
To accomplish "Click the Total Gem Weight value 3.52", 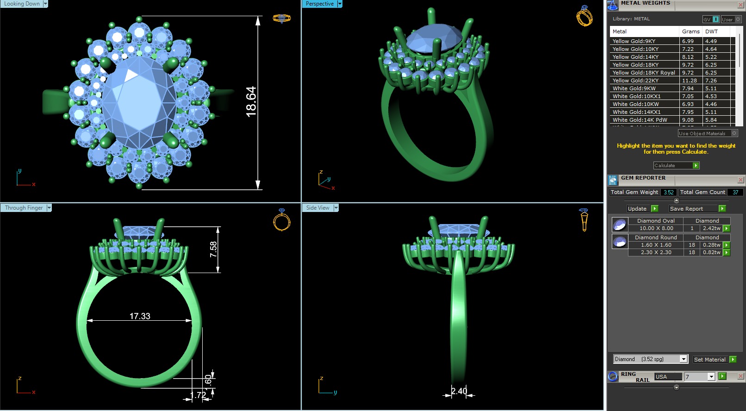I will 668,192.
